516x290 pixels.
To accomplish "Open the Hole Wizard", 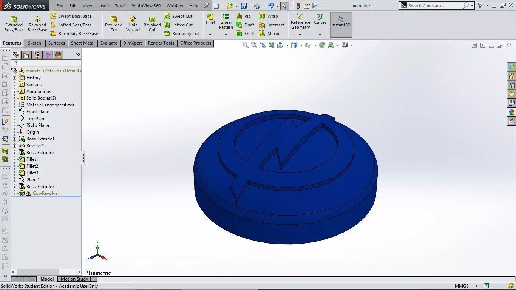I will (133, 24).
